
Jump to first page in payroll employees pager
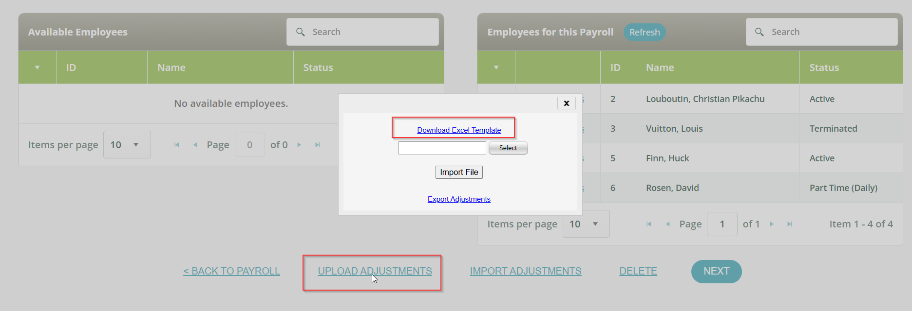point(649,224)
